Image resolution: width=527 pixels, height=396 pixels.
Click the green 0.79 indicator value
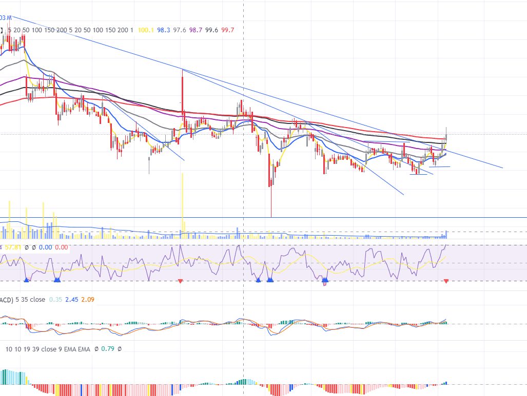[108, 349]
